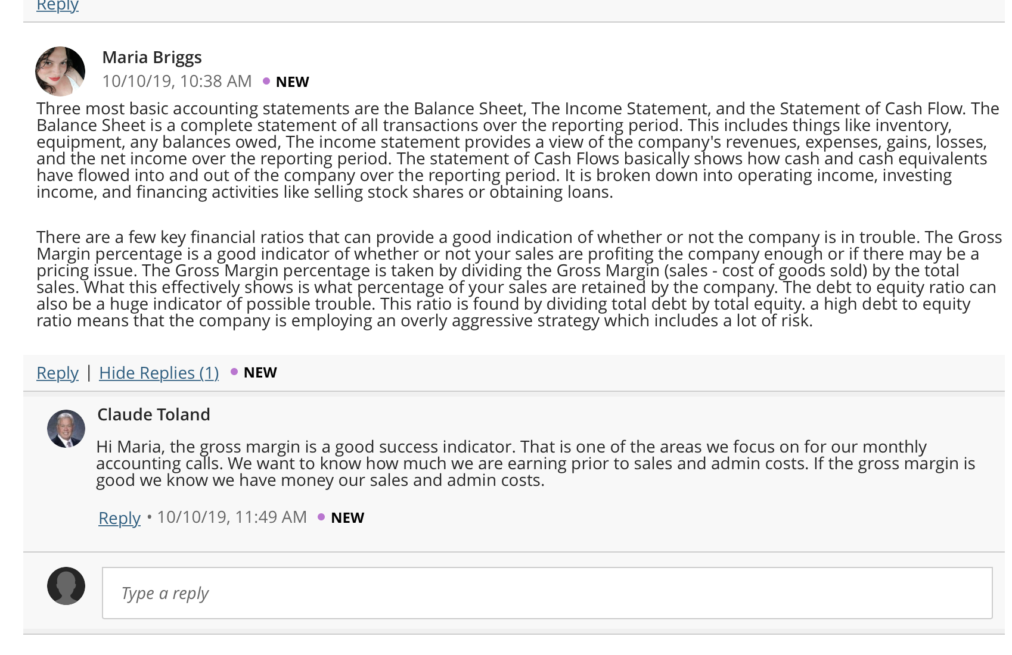Image resolution: width=1012 pixels, height=655 pixels.
Task: Click the 10/10/19, 11:49 AM timestamp
Action: point(232,517)
